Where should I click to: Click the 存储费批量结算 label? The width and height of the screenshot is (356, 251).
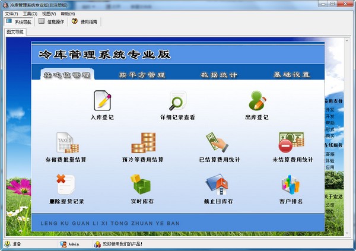click(x=66, y=160)
